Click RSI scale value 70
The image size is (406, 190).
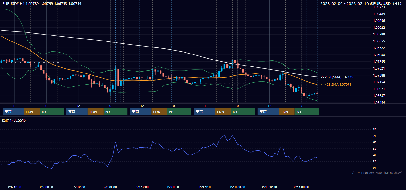(375, 136)
